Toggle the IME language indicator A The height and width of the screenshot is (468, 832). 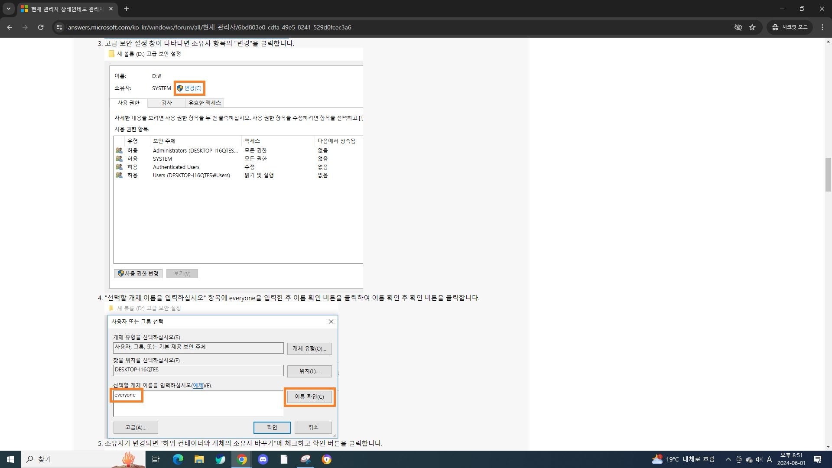pyautogui.click(x=769, y=459)
